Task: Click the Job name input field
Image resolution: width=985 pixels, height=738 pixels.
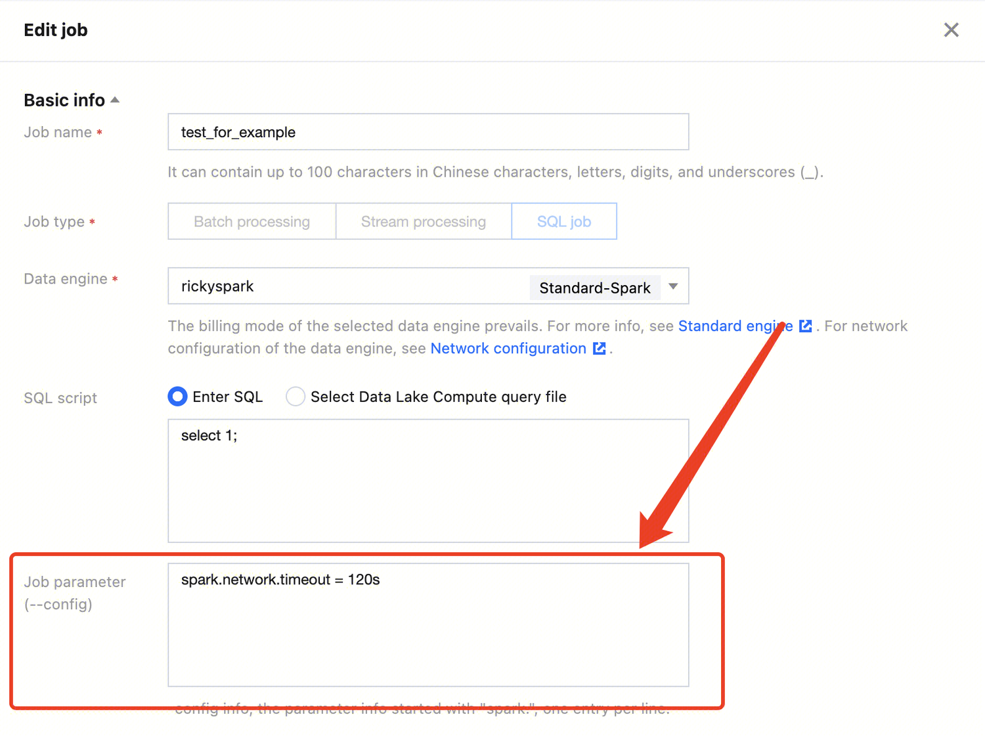Action: click(428, 132)
